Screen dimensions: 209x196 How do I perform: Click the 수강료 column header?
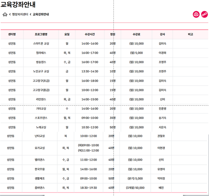[x=136, y=34]
